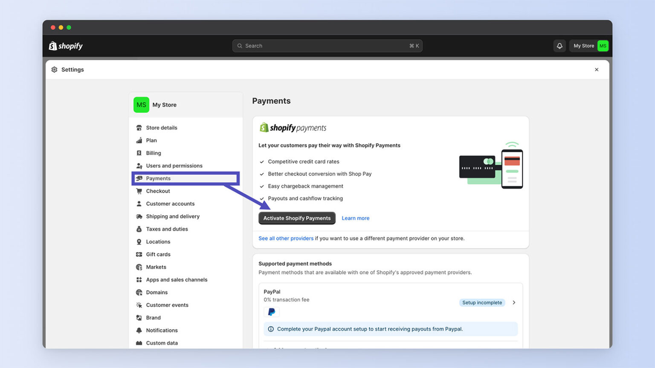Select the Billing card icon

[139, 153]
